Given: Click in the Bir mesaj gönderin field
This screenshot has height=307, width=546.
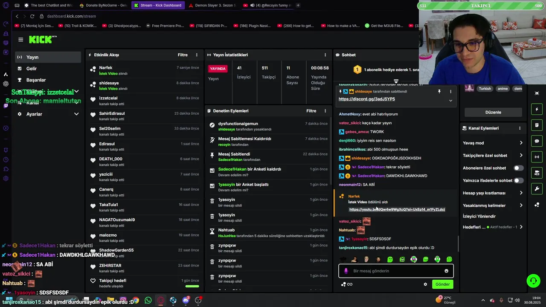Looking at the screenshot, I should 396,271.
